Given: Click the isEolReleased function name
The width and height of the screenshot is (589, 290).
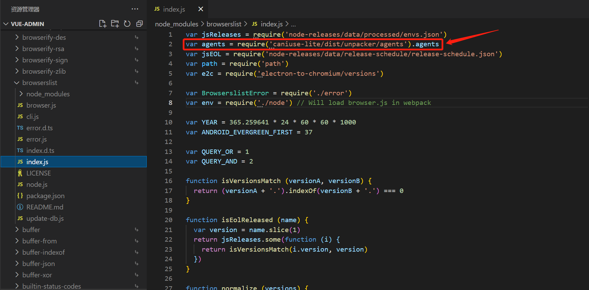Looking at the screenshot, I should [x=247, y=220].
